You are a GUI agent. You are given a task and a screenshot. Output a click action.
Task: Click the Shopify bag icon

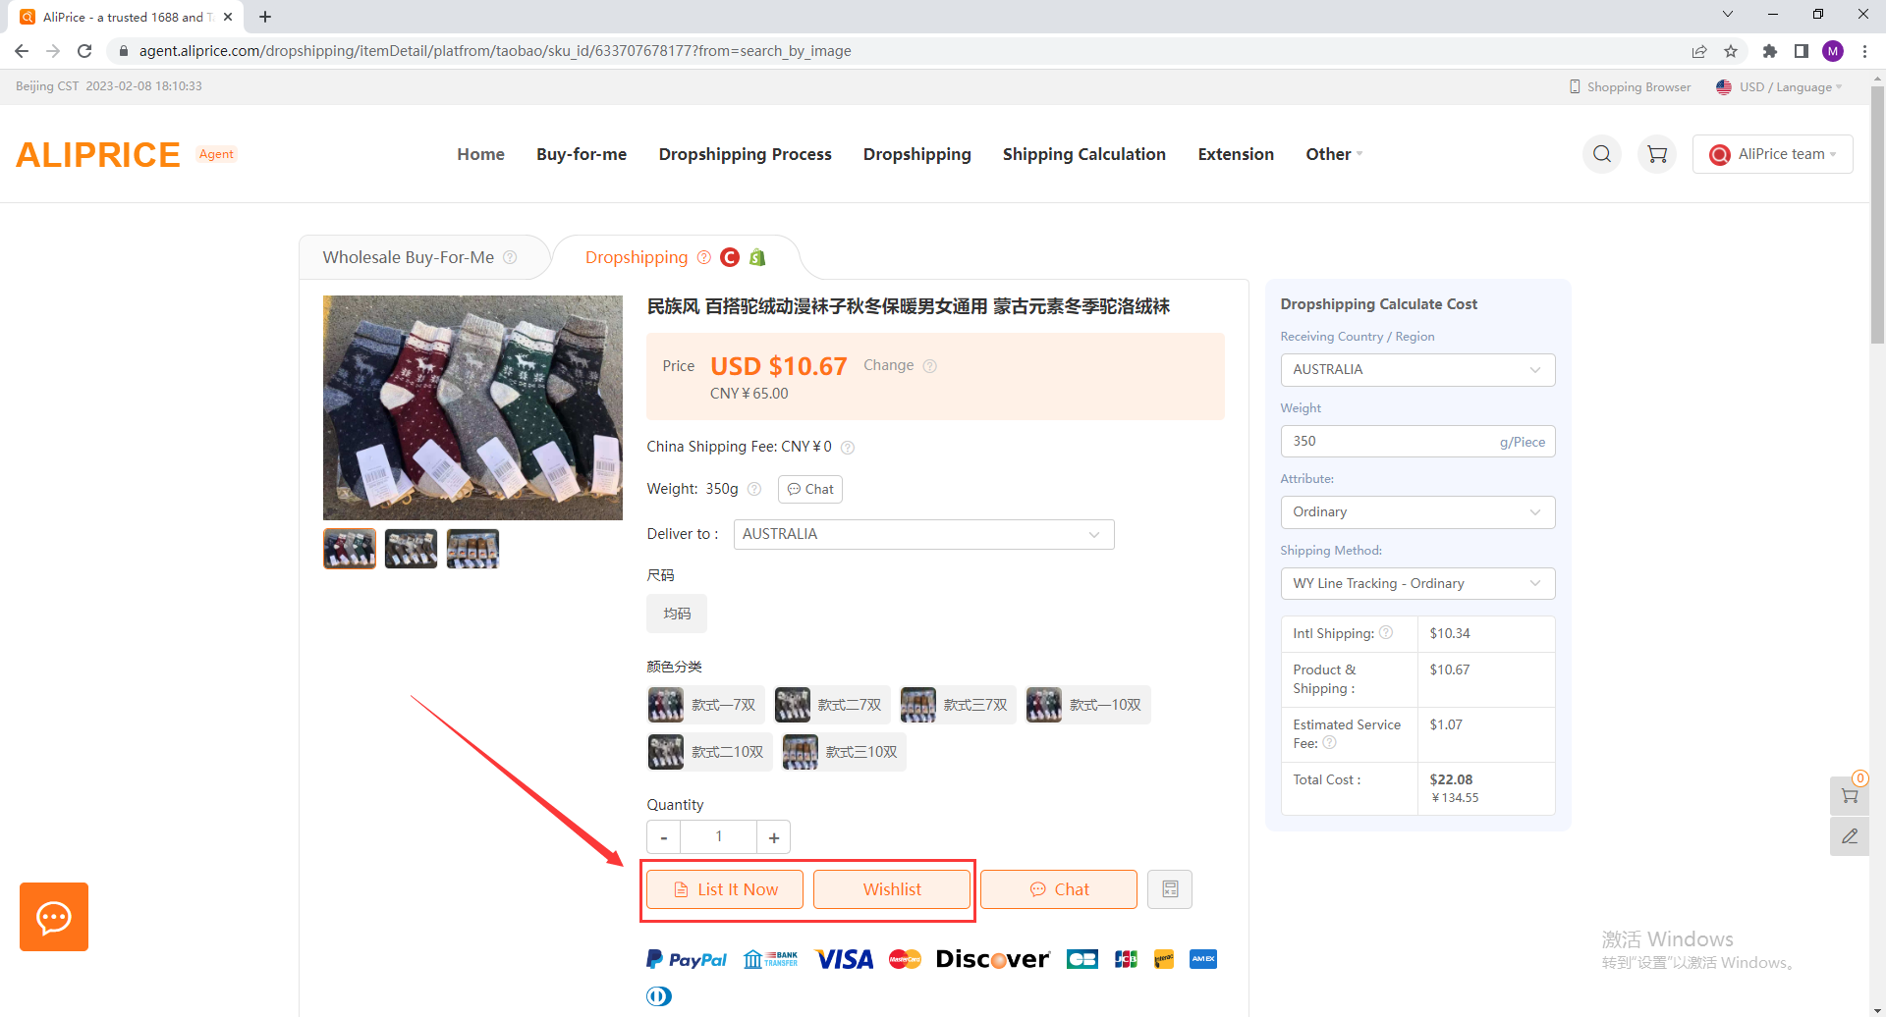click(x=757, y=257)
